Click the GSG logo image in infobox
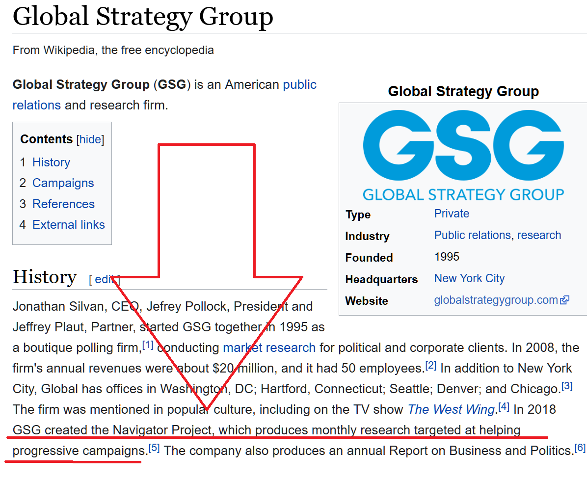The width and height of the screenshot is (587, 481). point(463,155)
